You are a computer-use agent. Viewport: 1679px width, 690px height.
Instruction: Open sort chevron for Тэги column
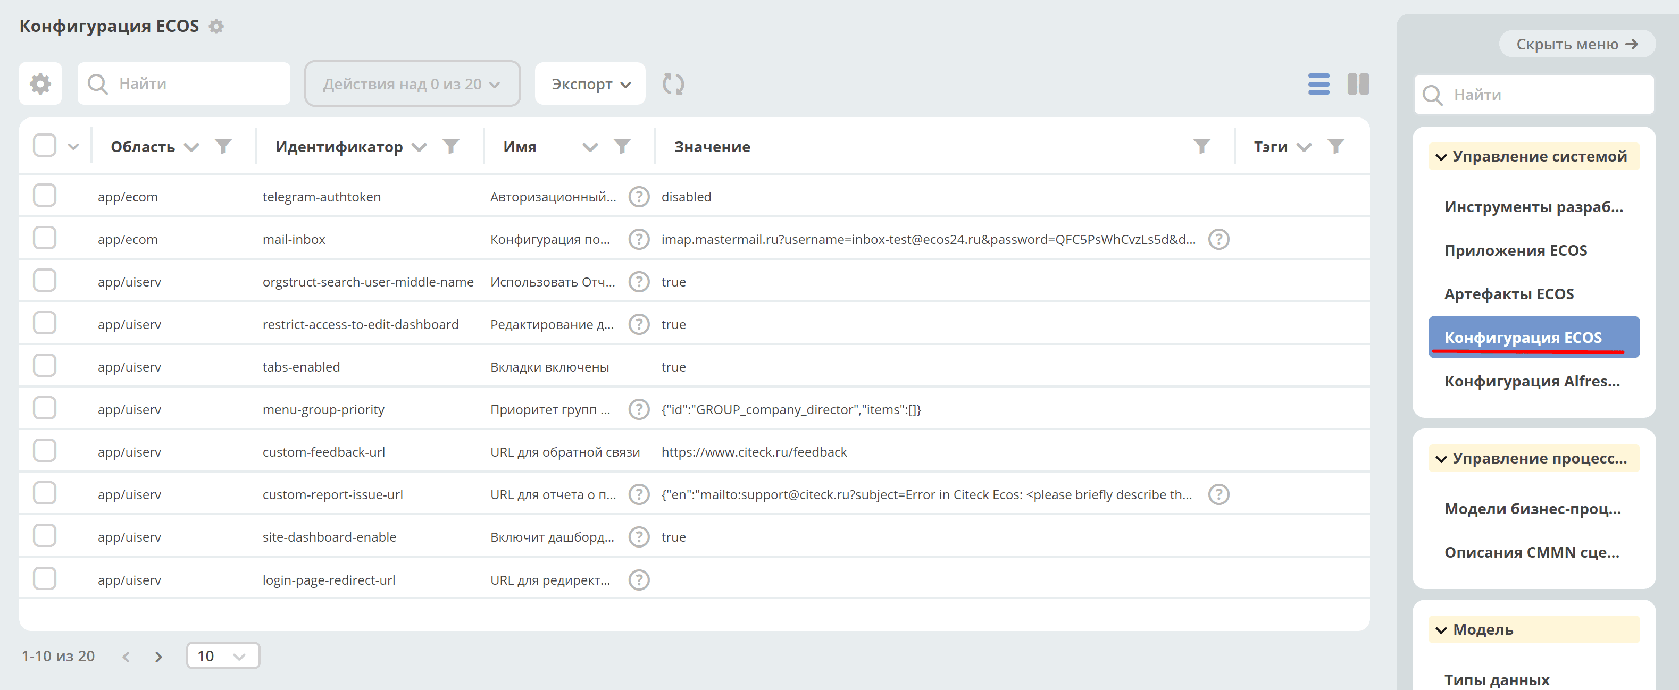point(1304,147)
